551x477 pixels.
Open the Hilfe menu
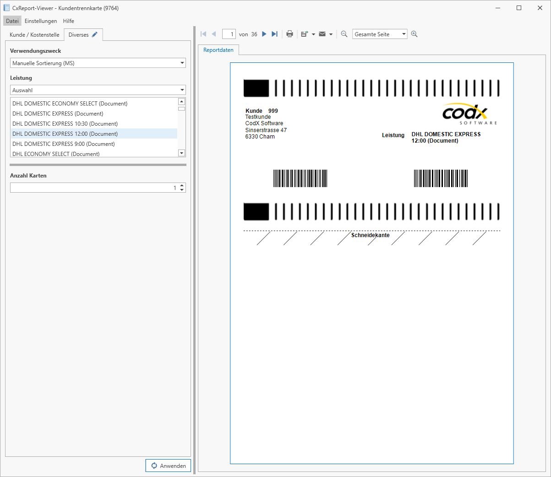click(69, 21)
